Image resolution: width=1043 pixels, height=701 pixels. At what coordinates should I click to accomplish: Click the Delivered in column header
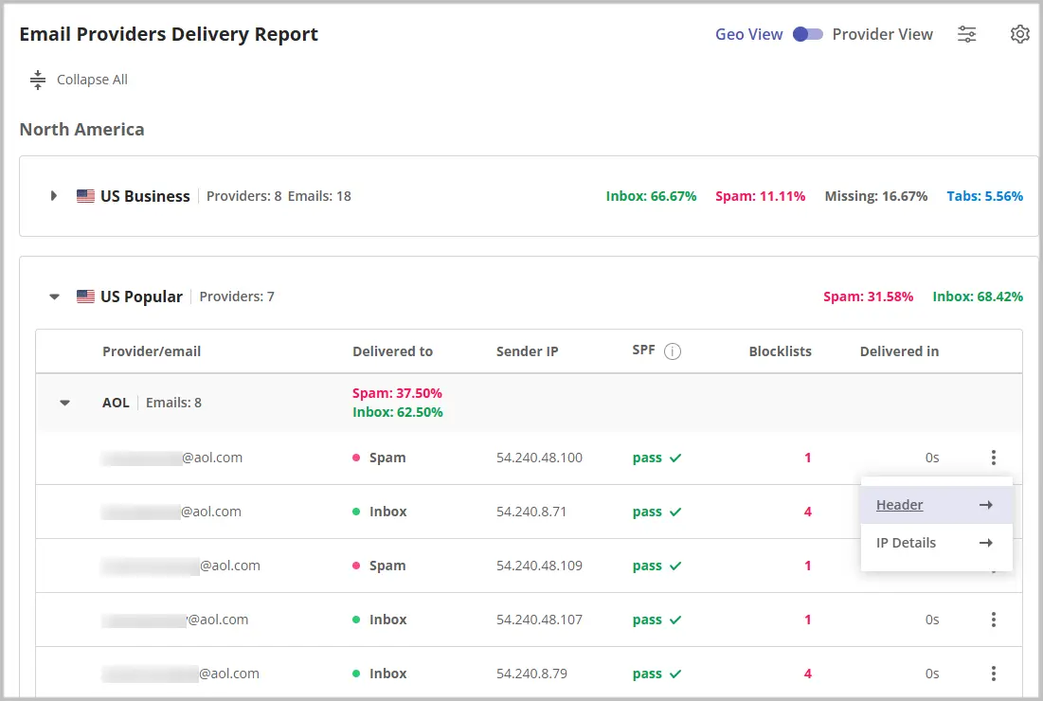click(899, 351)
